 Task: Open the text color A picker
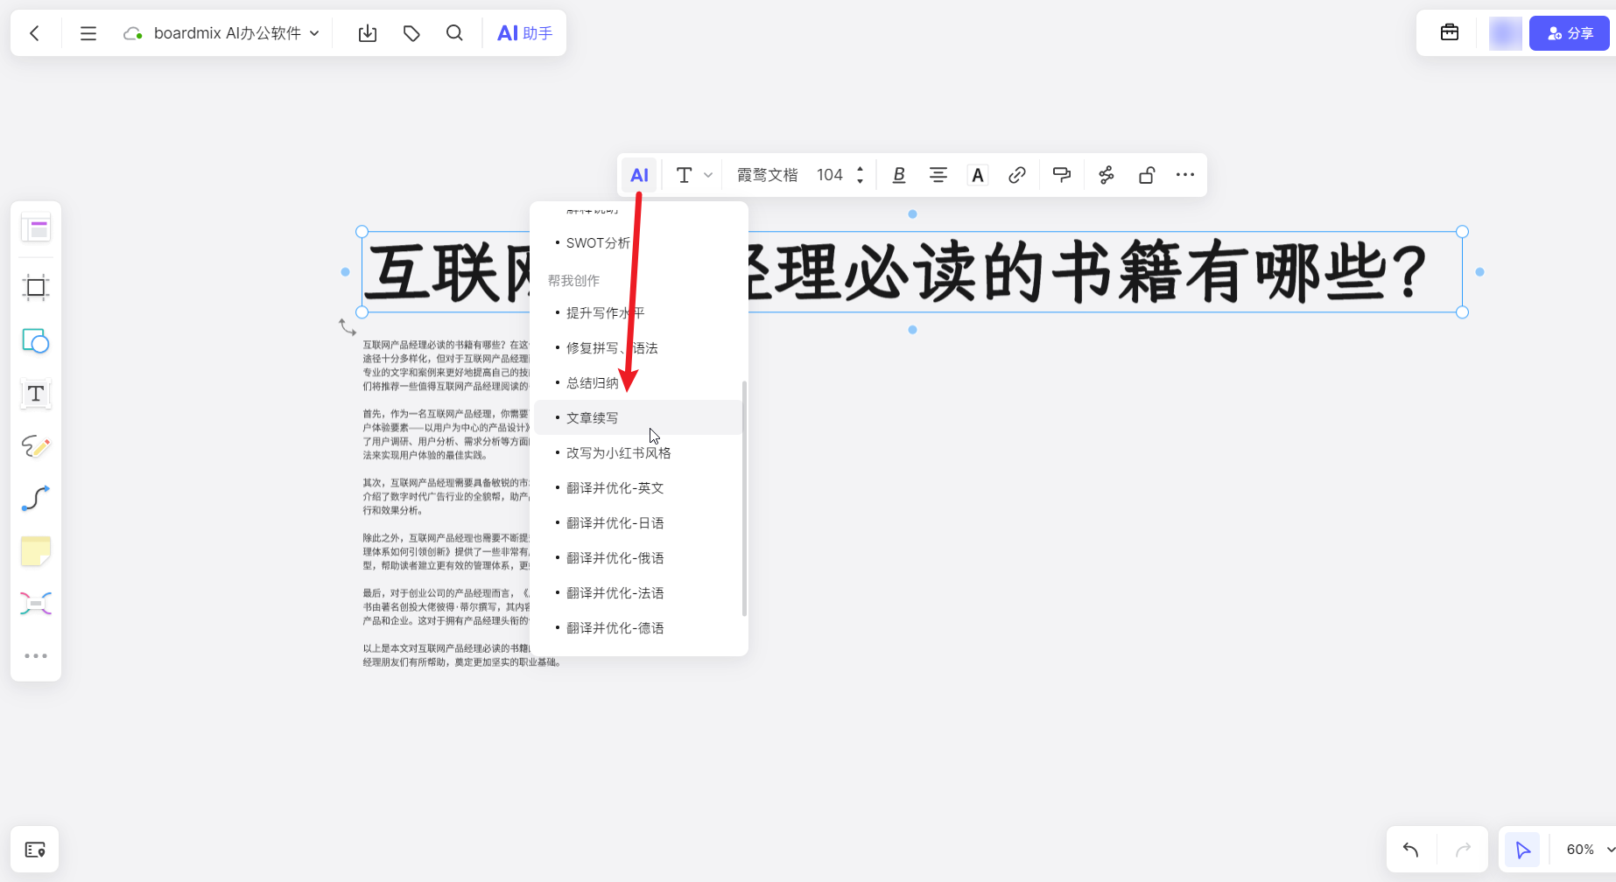tap(977, 175)
